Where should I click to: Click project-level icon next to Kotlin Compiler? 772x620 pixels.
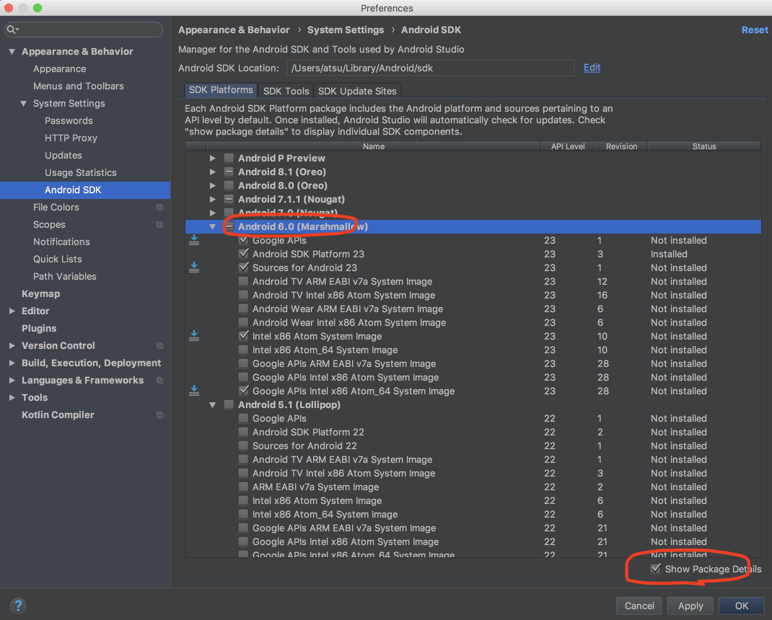click(159, 415)
